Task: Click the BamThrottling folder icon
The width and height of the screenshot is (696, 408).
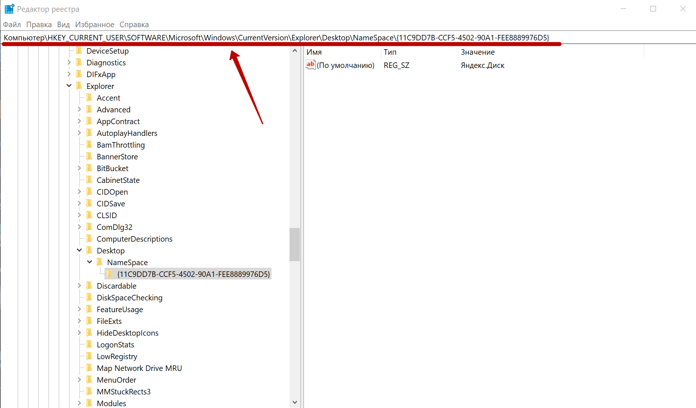Action: pyautogui.click(x=89, y=145)
